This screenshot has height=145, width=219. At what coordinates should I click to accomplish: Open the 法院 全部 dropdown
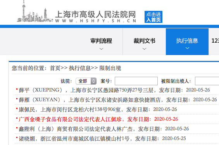(x=86, y=81)
